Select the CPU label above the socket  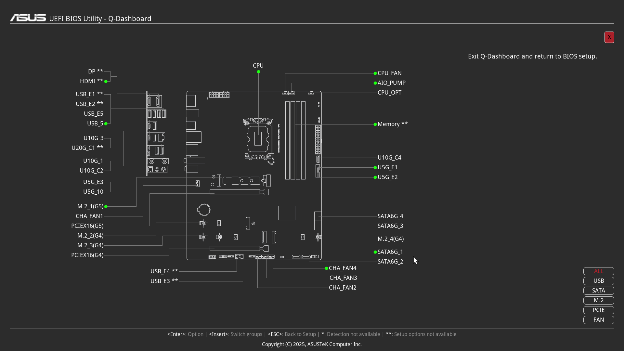tap(258, 66)
